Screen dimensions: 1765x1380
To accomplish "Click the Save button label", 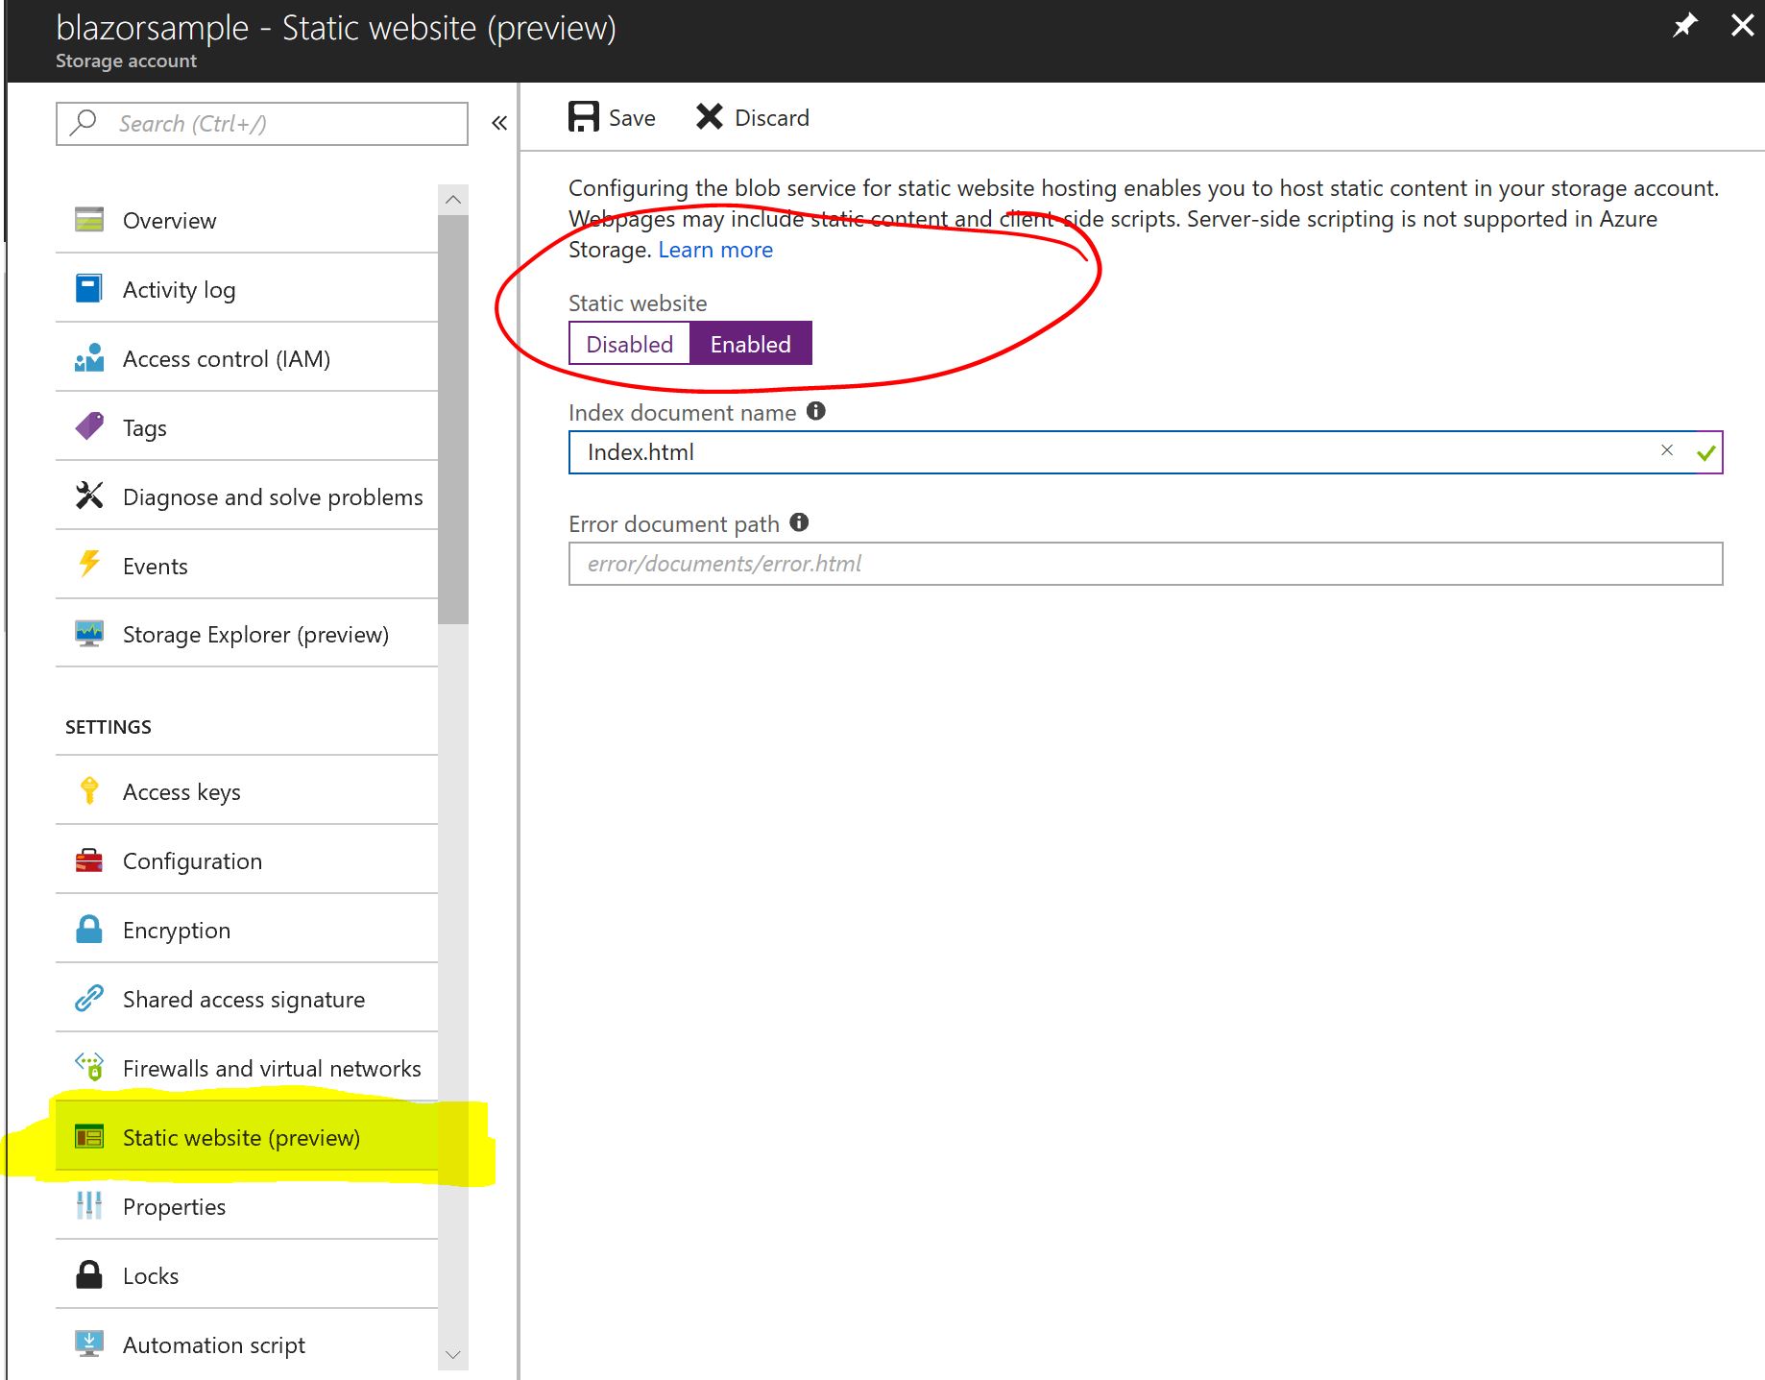I will click(632, 118).
